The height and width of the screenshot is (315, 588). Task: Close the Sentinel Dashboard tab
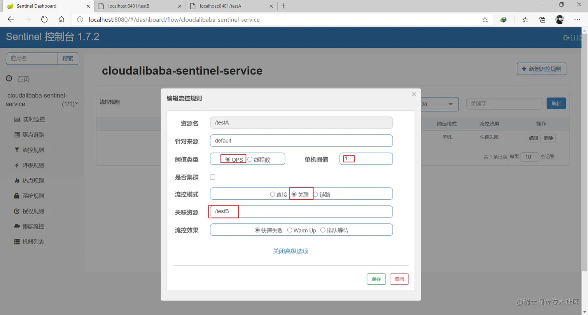pos(88,6)
